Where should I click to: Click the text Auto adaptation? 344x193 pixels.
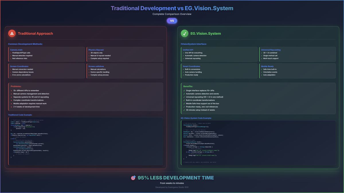269,75
